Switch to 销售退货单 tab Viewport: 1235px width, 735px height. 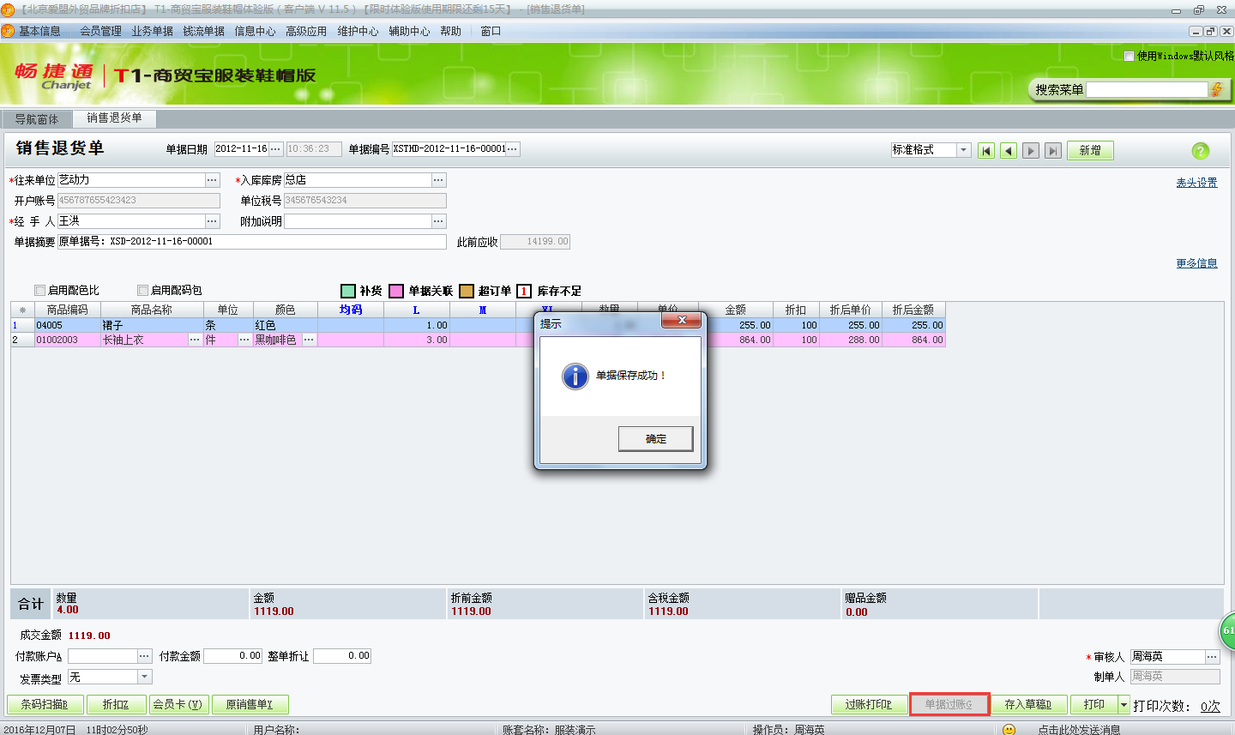[x=114, y=118]
